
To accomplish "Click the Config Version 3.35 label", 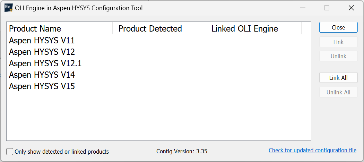I will (x=182, y=151).
